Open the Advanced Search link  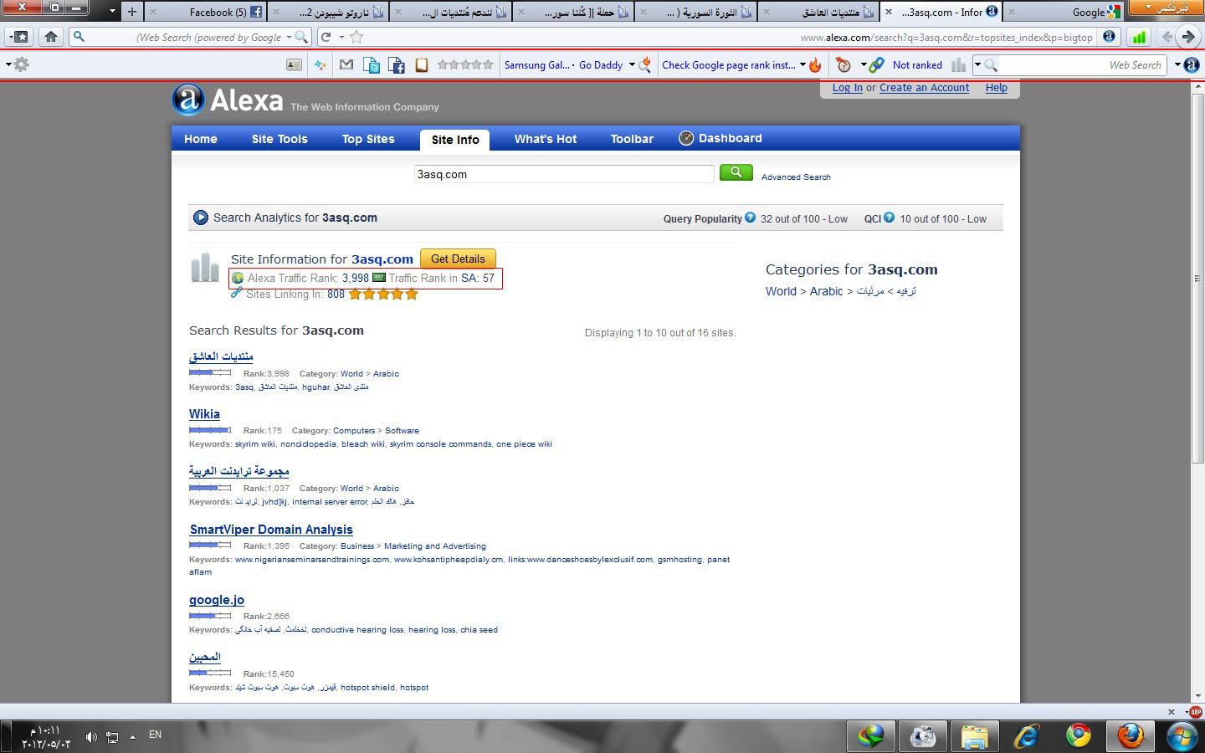click(796, 177)
